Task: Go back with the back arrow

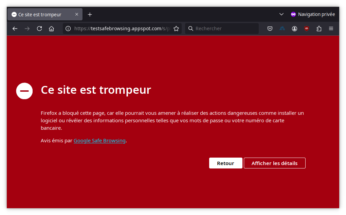Action: (x=15, y=29)
